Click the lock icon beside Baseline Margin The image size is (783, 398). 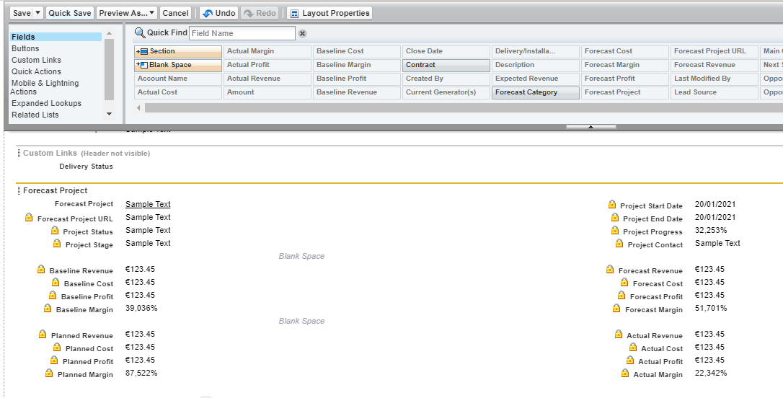coord(48,308)
